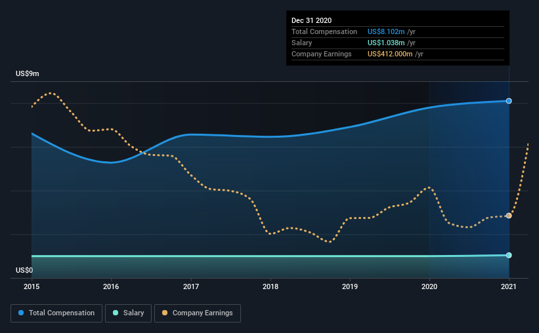The width and height of the screenshot is (539, 333).
Task: Select the 2021 x-axis label
Action: pos(509,286)
